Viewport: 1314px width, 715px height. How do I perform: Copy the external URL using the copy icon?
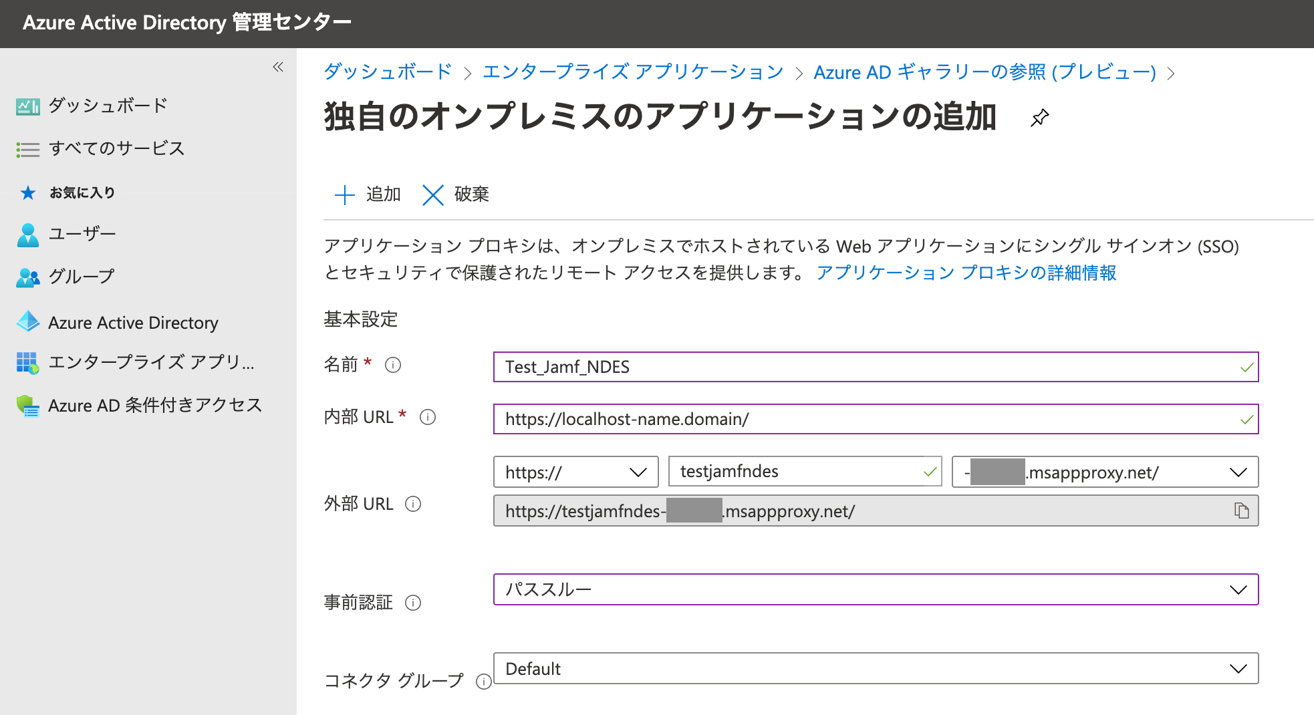1241,511
